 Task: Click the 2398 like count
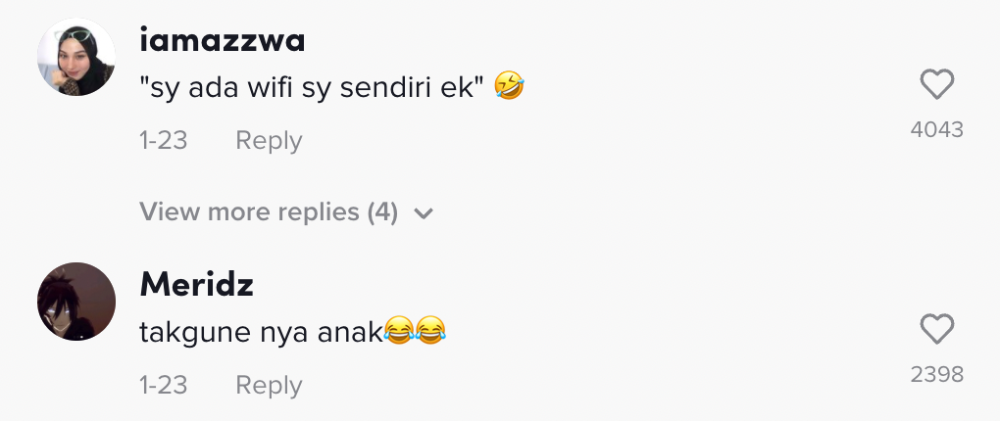[x=937, y=373]
